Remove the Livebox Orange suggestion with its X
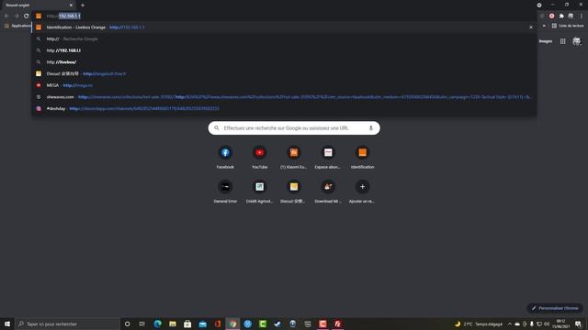The height and width of the screenshot is (330, 588). click(531, 27)
